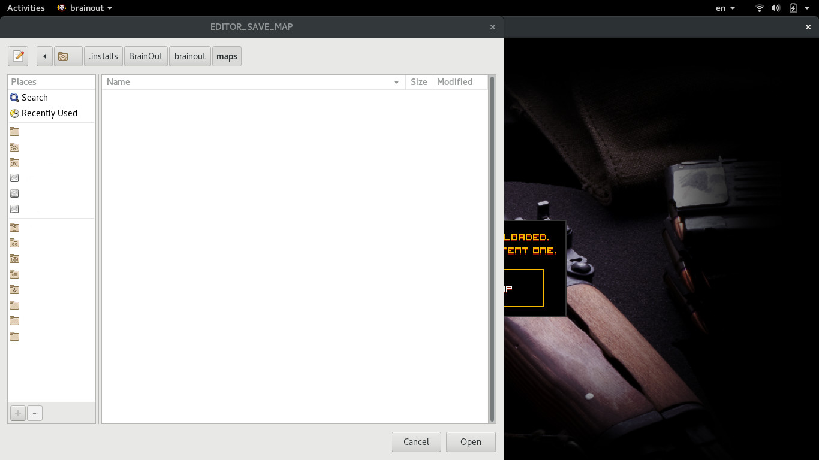Navigate to the BrainOut path segment
Viewport: 819px width, 460px height.
[146, 56]
